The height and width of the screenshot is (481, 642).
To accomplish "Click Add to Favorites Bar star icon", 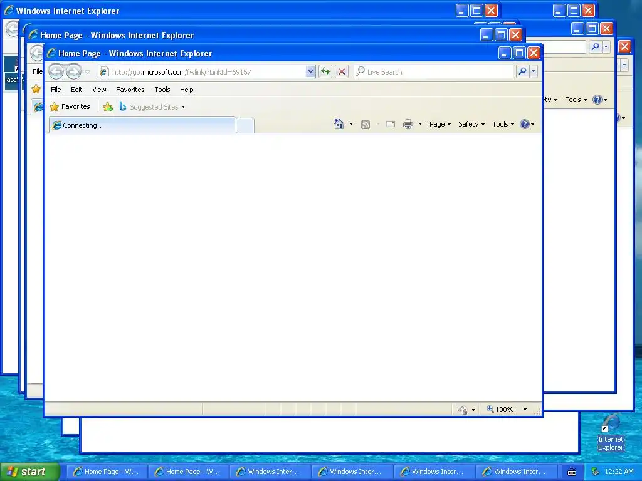I will (x=108, y=106).
